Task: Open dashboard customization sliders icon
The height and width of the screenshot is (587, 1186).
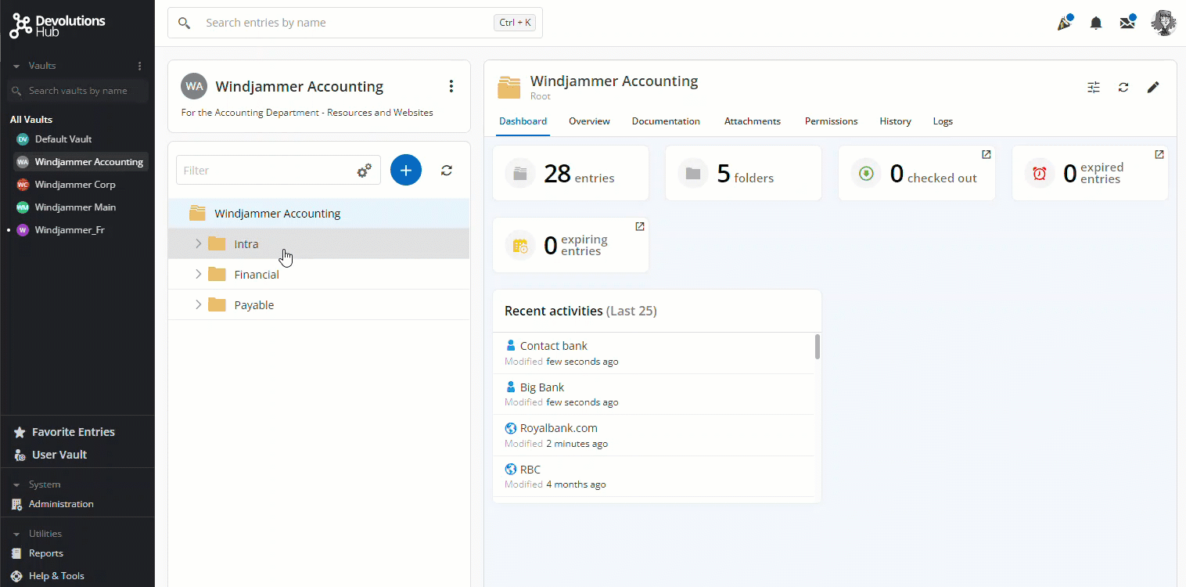Action: [1094, 88]
